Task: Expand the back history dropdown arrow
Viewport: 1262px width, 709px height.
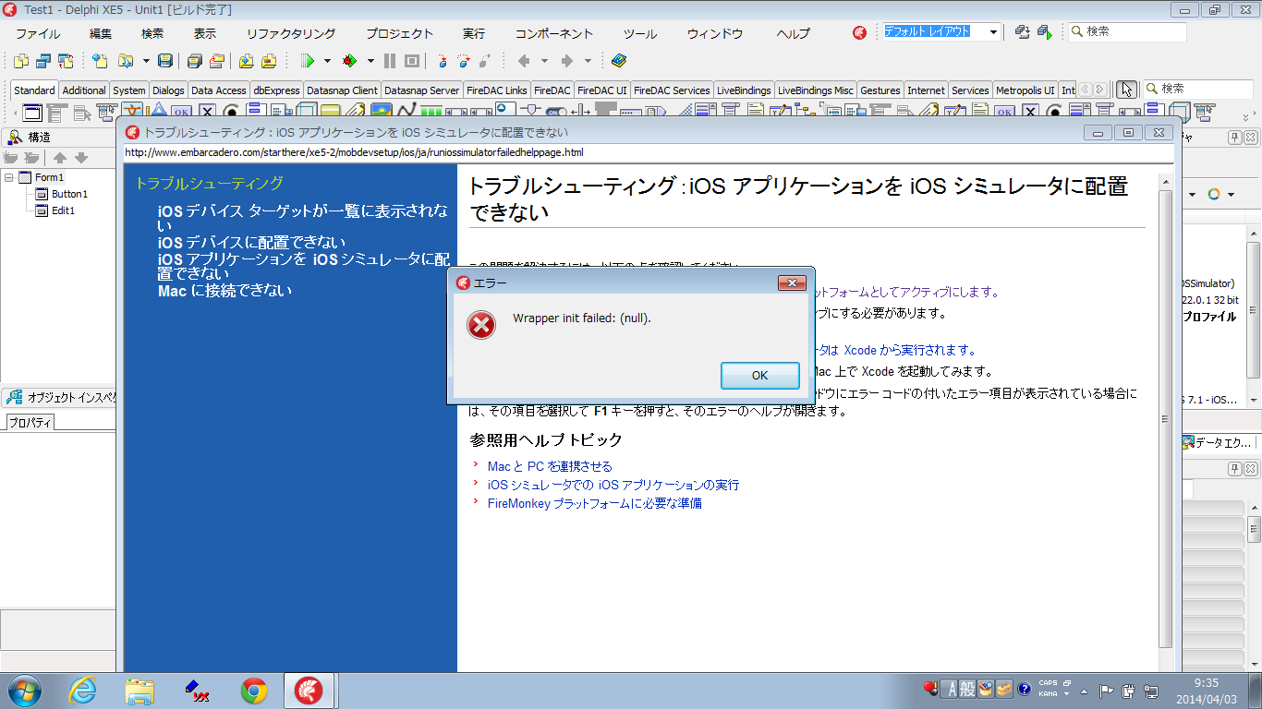Action: [x=544, y=61]
